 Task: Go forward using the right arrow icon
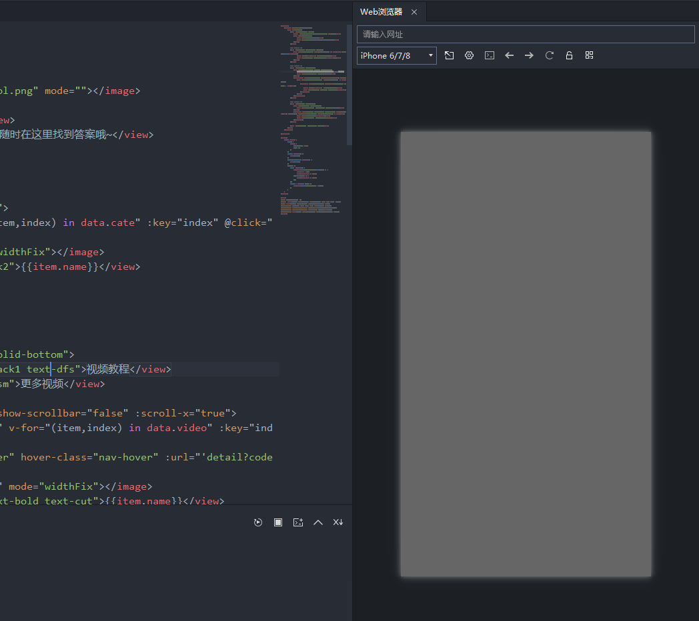530,55
